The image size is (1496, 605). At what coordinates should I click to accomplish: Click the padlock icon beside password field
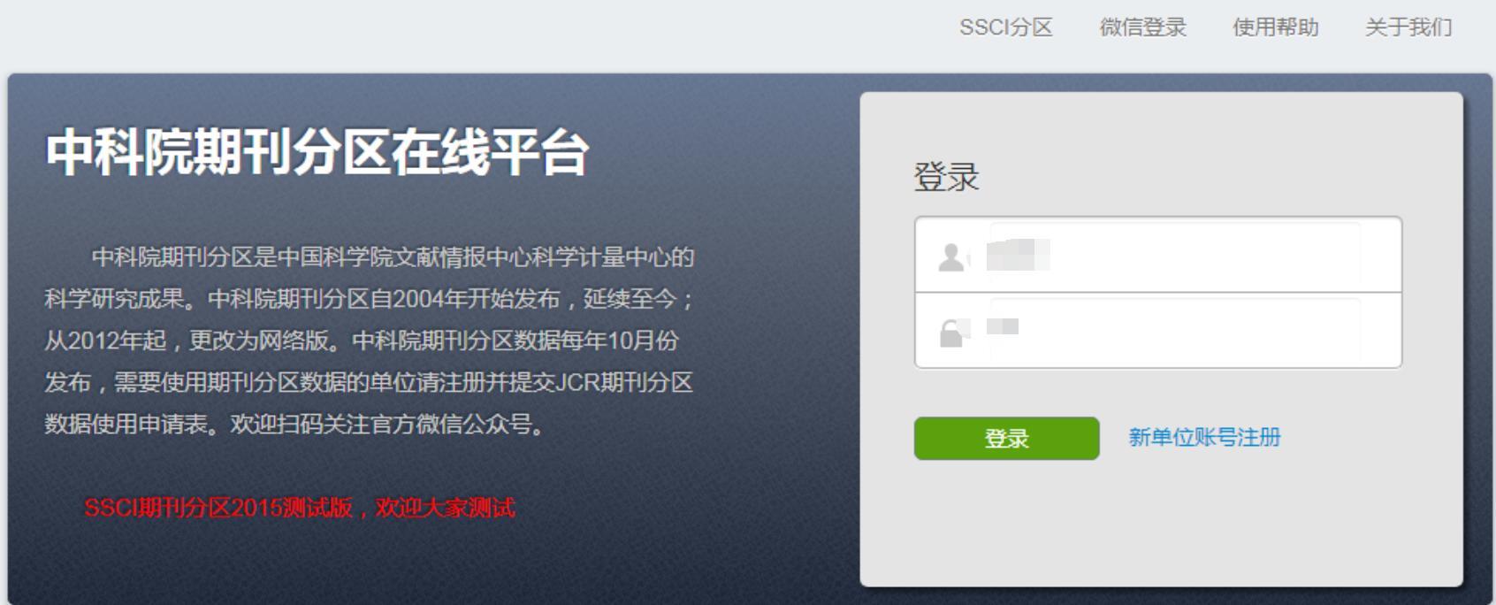click(951, 333)
